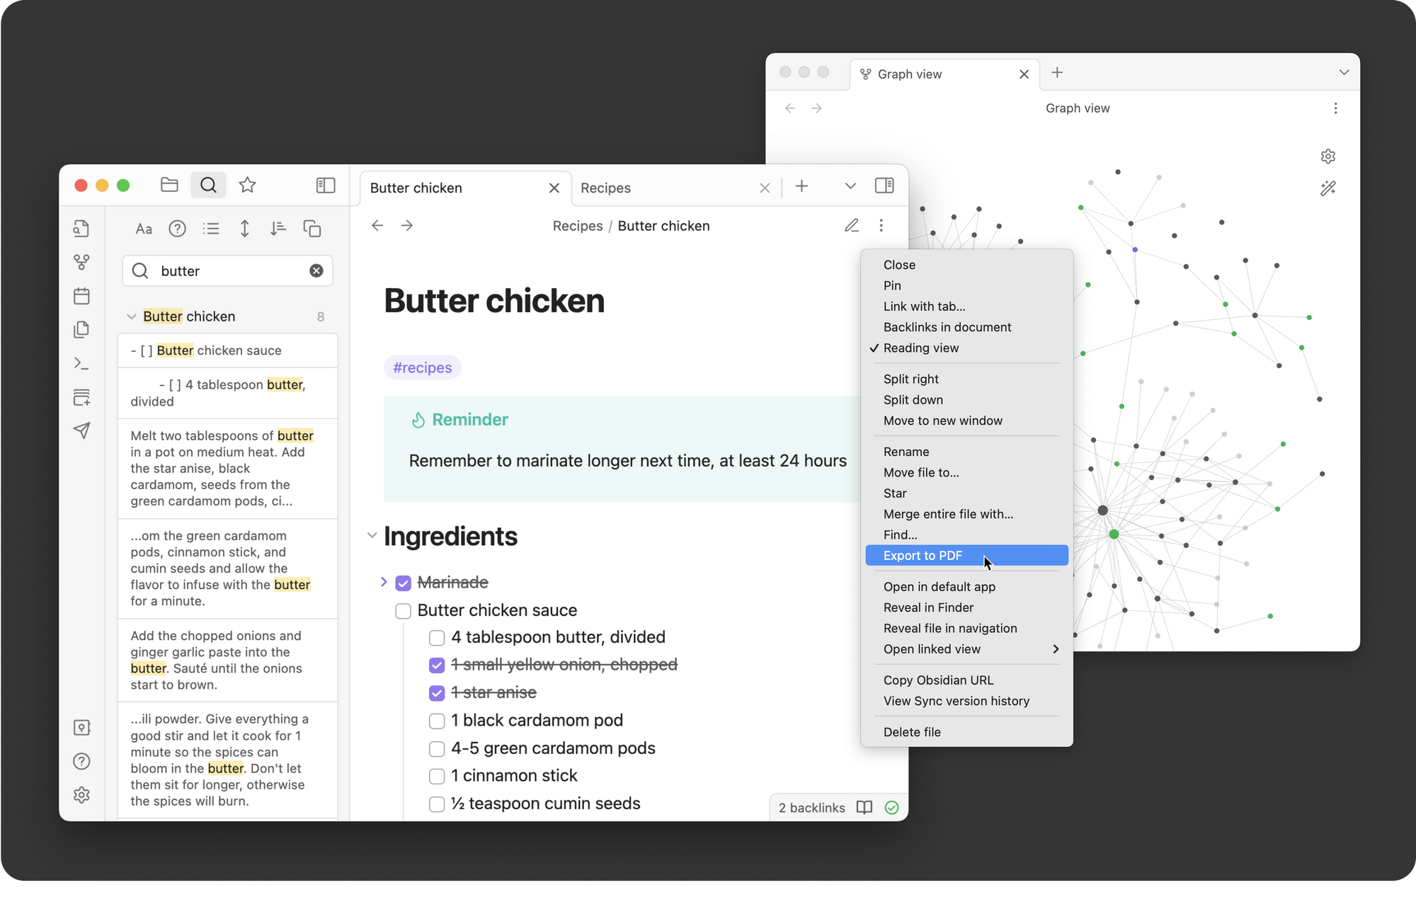This screenshot has height=897, width=1416.
Task: Switch to the Recipes tab
Action: [606, 188]
